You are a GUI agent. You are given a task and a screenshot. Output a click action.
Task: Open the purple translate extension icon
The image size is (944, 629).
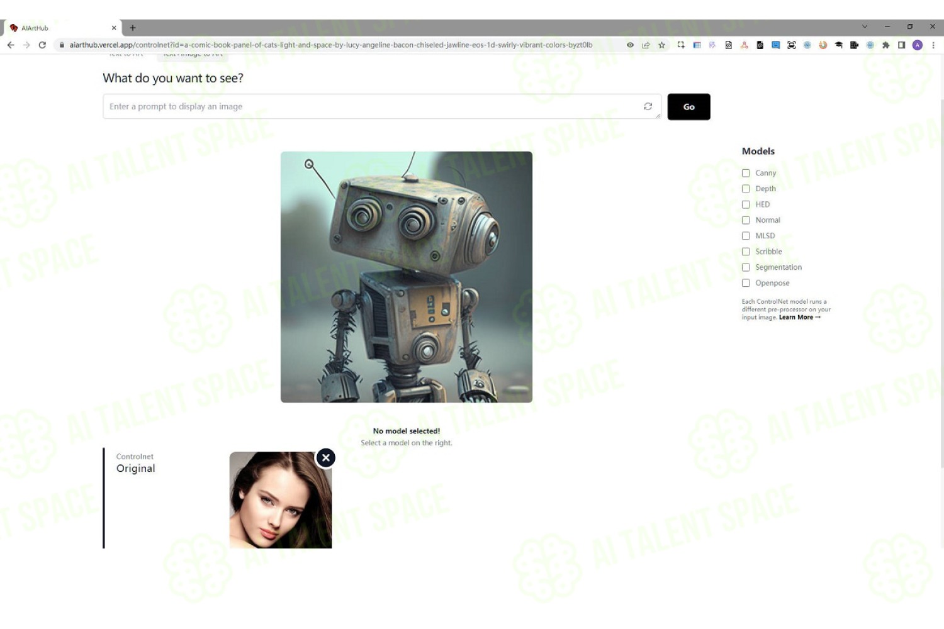click(x=712, y=45)
